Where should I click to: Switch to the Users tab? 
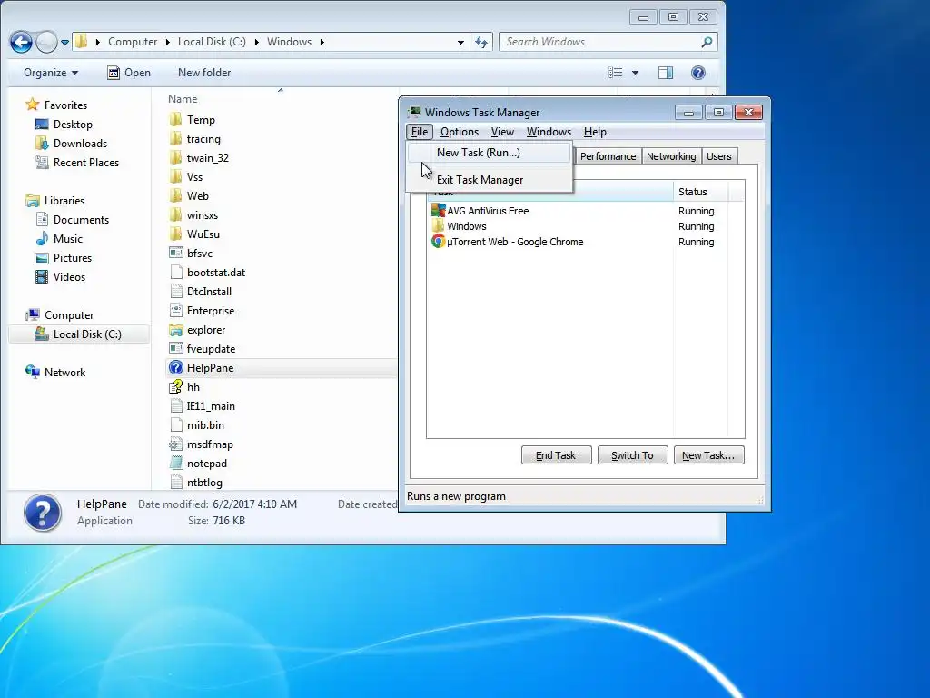[x=719, y=156]
